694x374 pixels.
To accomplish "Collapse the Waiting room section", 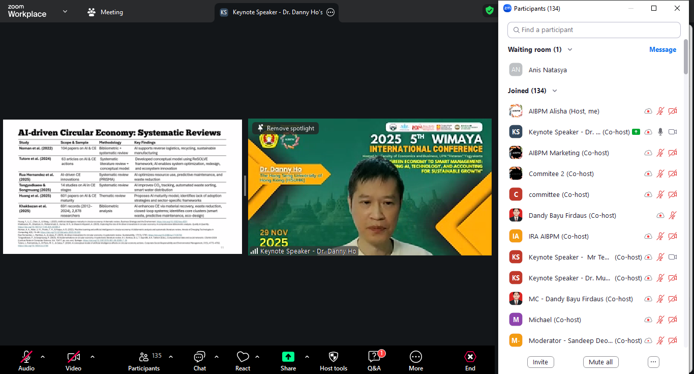I will 570,49.
